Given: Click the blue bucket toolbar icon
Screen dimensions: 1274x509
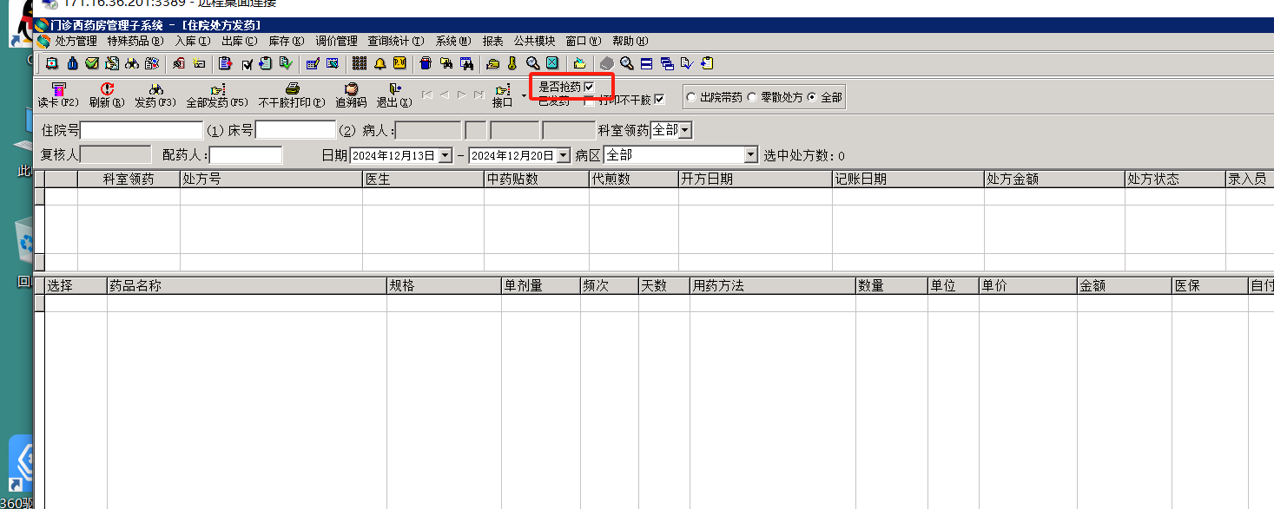Looking at the screenshot, I should pyautogui.click(x=426, y=63).
